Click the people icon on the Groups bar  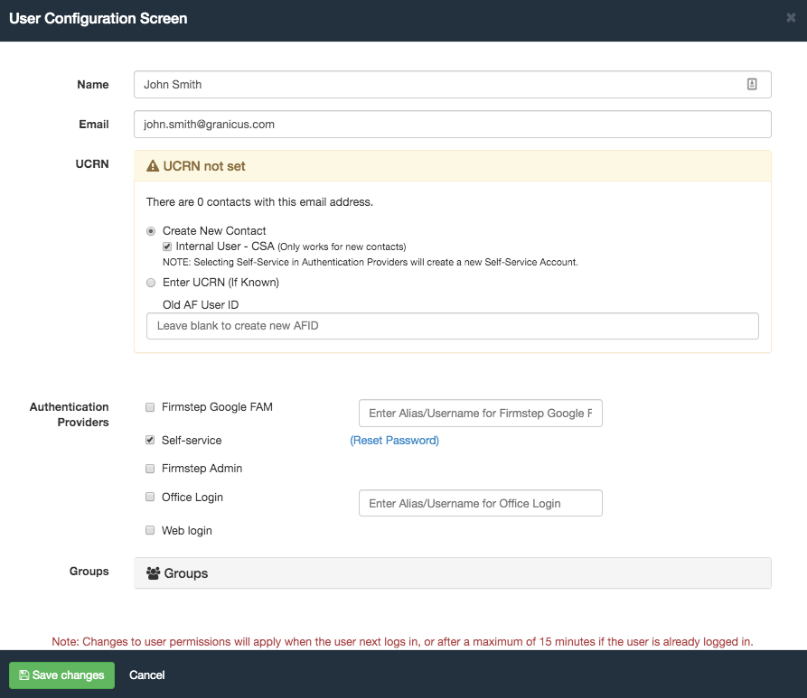[154, 572]
